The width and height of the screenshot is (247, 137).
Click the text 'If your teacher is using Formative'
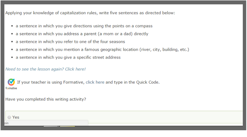pos(50,82)
